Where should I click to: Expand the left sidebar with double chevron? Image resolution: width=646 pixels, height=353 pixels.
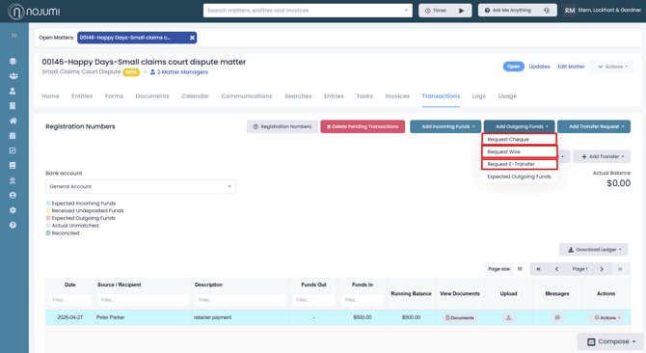14,36
